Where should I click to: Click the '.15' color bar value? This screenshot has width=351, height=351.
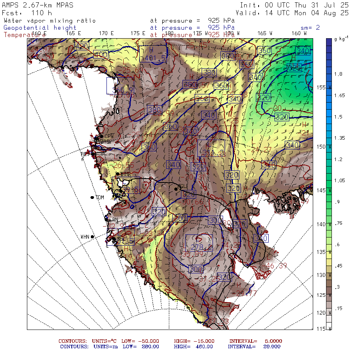tap(339, 308)
